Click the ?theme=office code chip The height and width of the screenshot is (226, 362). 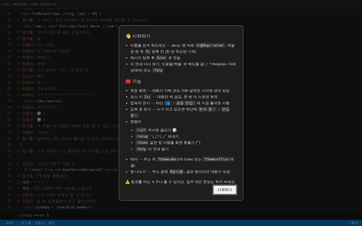tap(216, 159)
